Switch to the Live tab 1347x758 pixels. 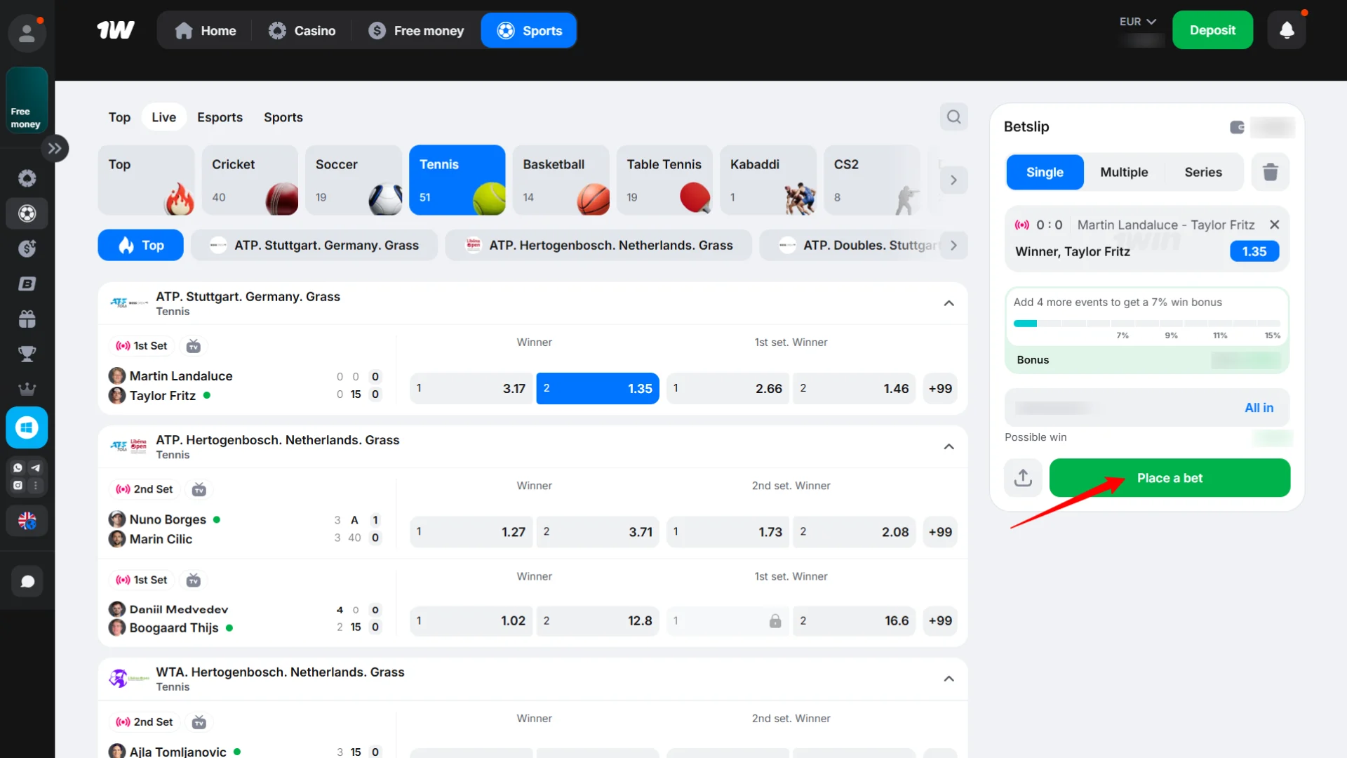coord(163,117)
